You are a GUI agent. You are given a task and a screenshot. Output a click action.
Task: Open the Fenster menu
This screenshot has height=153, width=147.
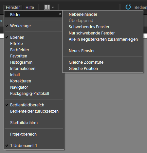tap(13, 8)
